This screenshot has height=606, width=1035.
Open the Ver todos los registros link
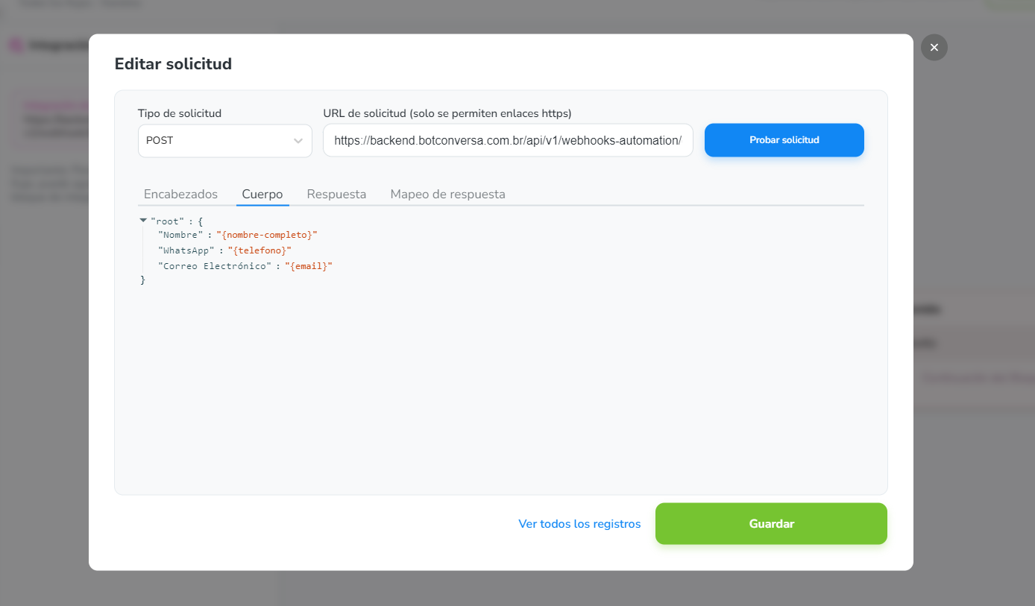[x=579, y=524]
